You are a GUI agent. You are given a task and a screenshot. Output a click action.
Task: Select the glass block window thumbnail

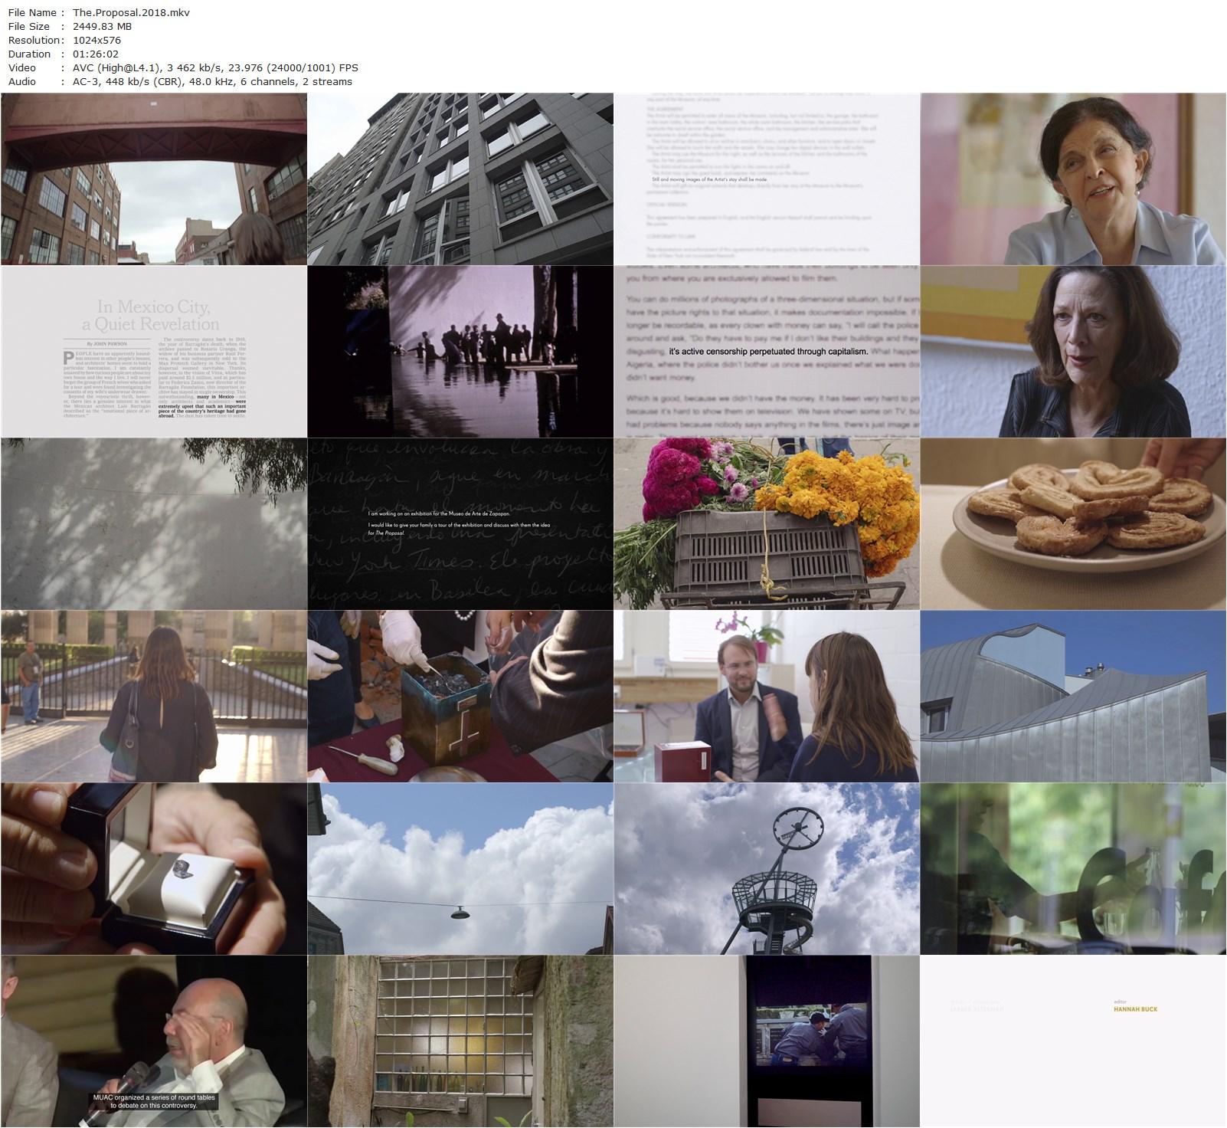[x=460, y=1041]
